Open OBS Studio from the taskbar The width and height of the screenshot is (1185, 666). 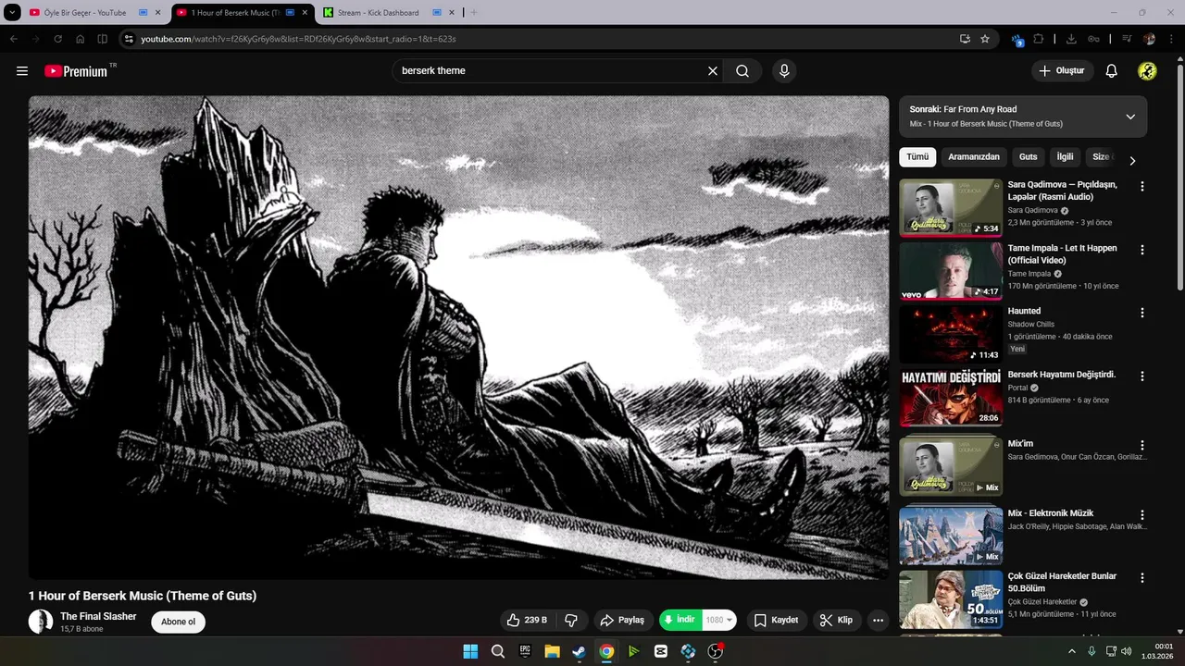click(x=715, y=651)
